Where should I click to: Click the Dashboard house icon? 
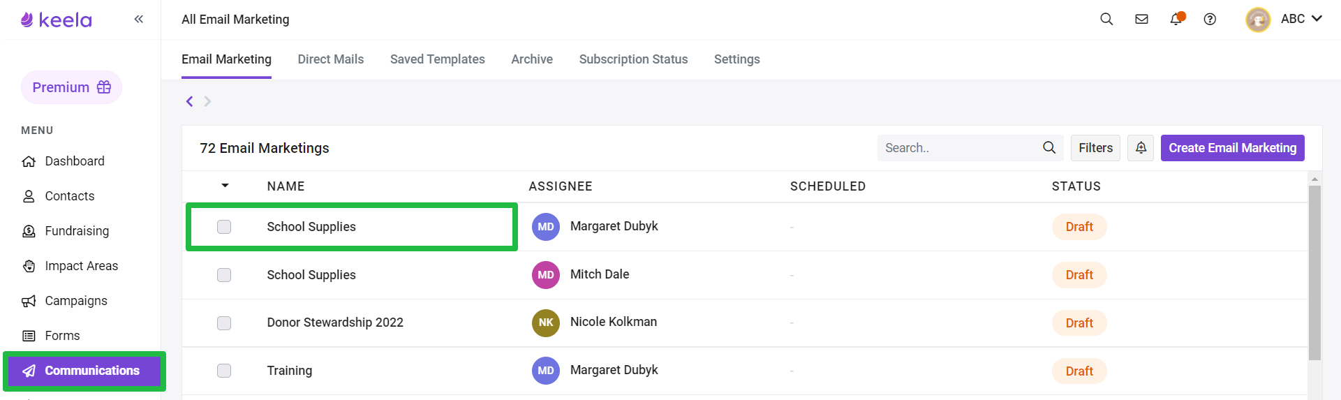pos(29,161)
